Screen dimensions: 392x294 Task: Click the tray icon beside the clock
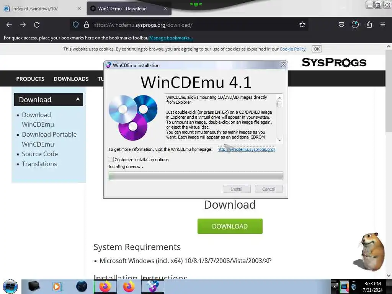click(354, 286)
